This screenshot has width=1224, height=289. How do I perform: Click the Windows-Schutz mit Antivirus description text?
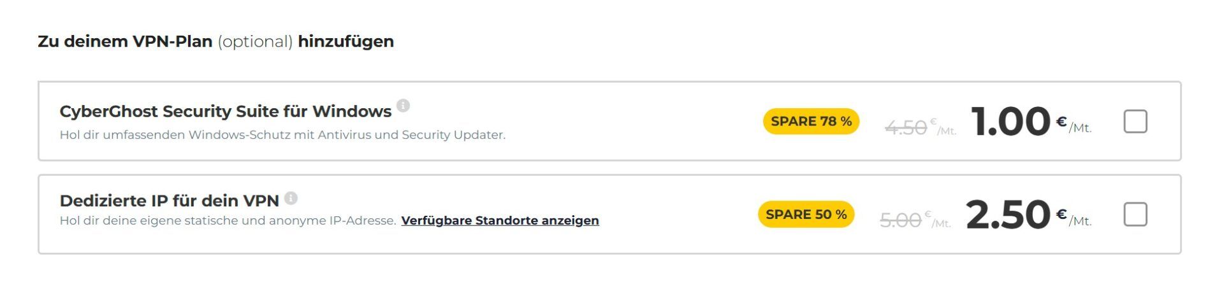[x=282, y=135]
